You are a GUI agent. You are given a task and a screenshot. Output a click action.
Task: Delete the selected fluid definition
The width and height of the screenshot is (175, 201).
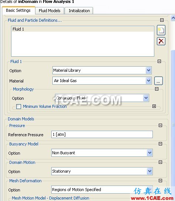coord(161,41)
